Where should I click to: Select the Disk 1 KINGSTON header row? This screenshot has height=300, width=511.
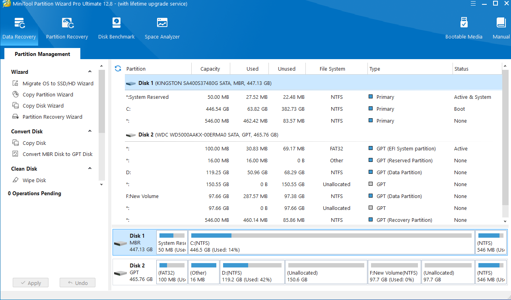click(x=313, y=83)
